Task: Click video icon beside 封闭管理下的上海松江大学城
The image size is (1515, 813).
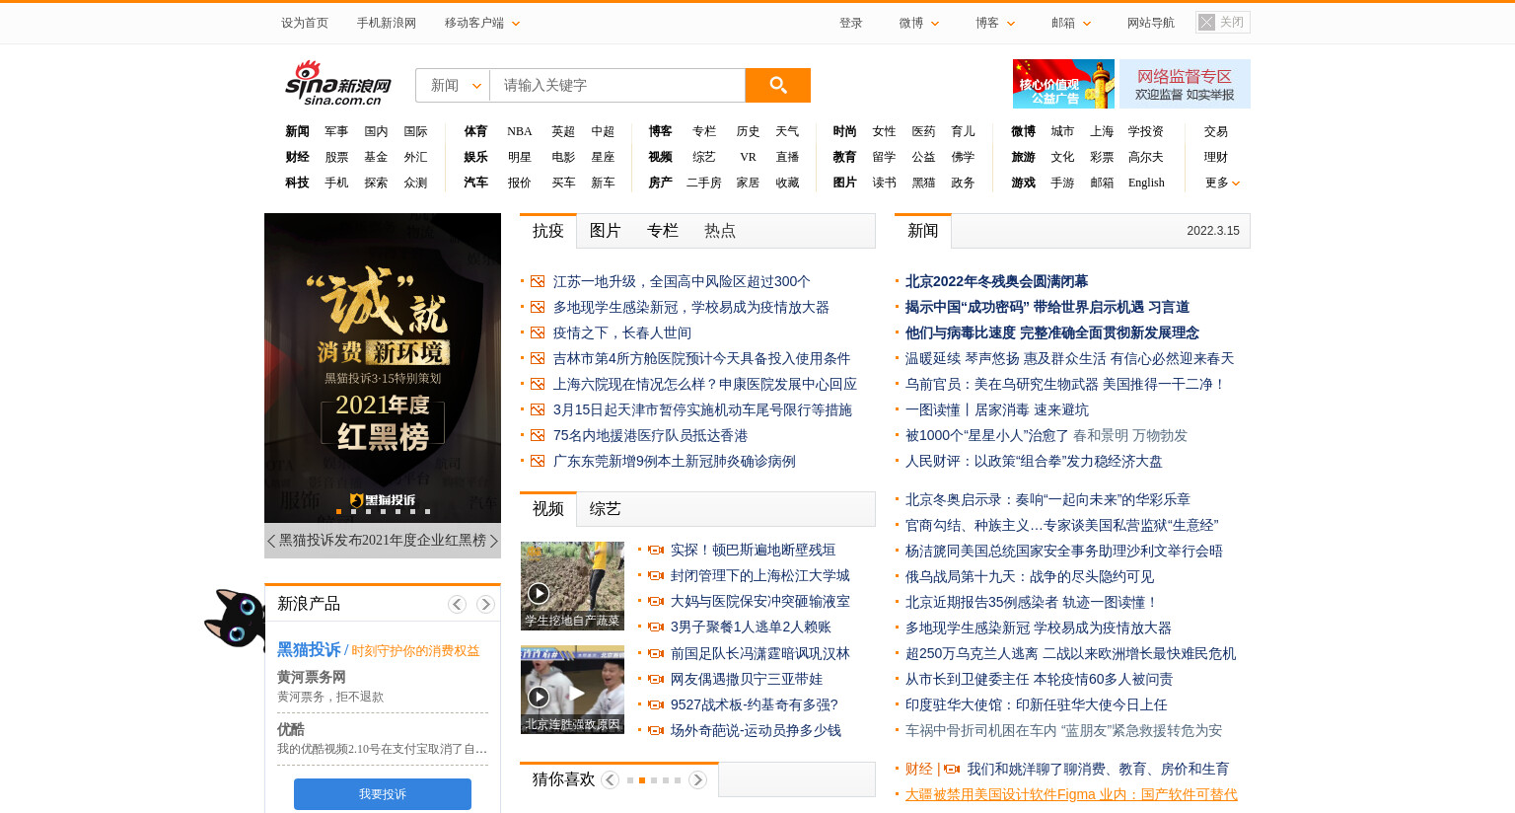Action: (656, 576)
